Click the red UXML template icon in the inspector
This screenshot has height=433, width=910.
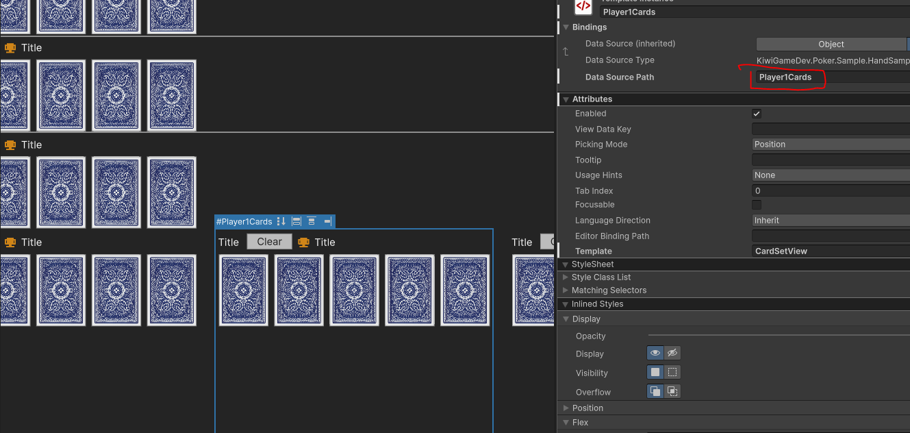583,8
